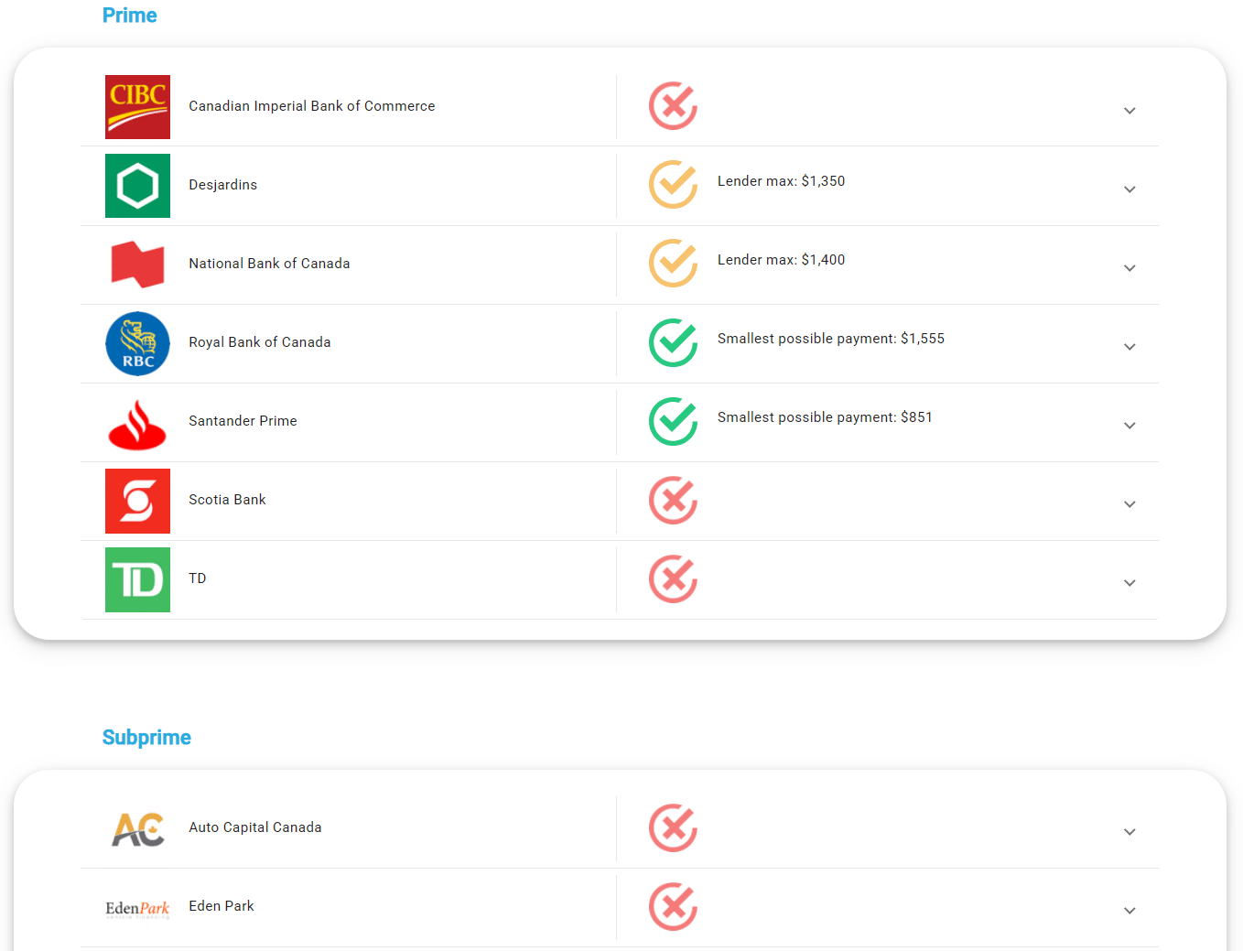This screenshot has width=1243, height=951.
Task: Click the Scotia Bank red logo
Action: pyautogui.click(x=137, y=501)
